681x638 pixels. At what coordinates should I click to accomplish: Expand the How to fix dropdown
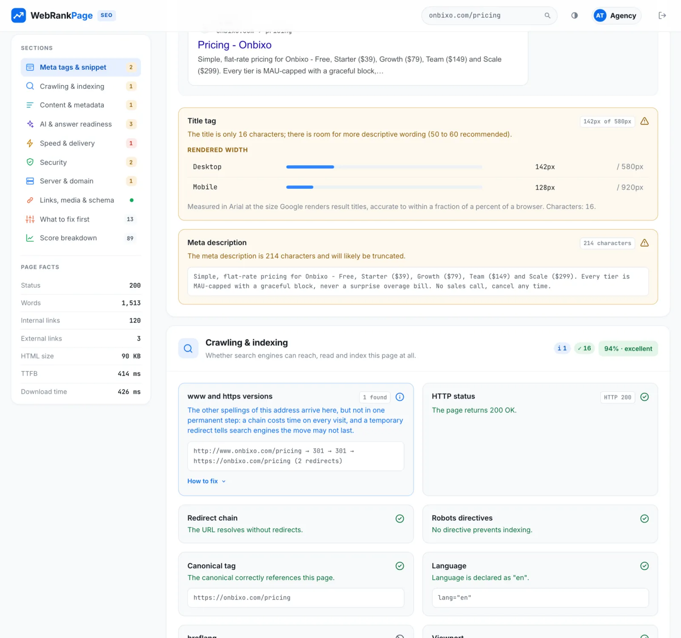click(206, 481)
